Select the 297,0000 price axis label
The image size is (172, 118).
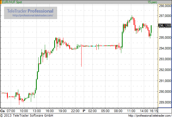(165, 16)
